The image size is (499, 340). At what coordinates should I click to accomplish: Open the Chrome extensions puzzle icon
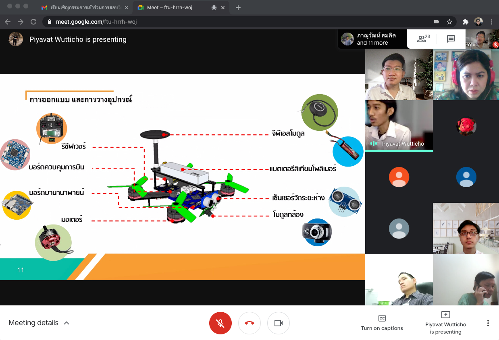[x=465, y=22]
